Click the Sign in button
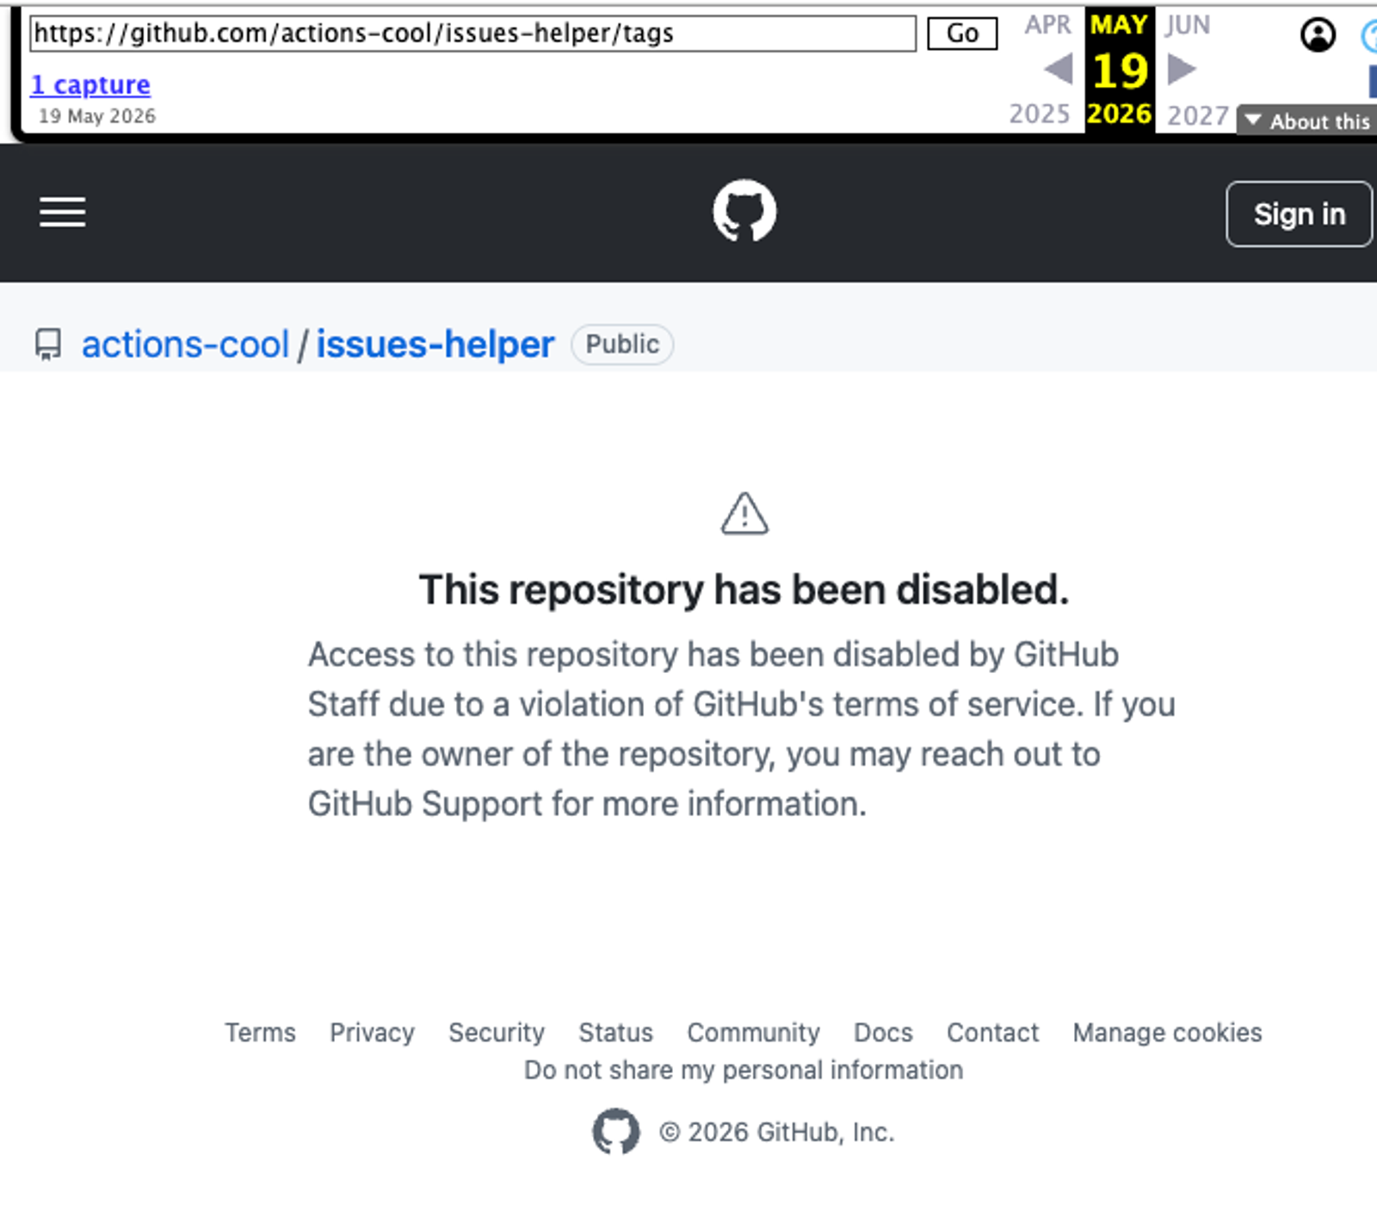 1299,214
